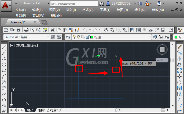The height and width of the screenshot is (114, 184).
Task: Open the 标注(N) menu
Action: (140, 10)
